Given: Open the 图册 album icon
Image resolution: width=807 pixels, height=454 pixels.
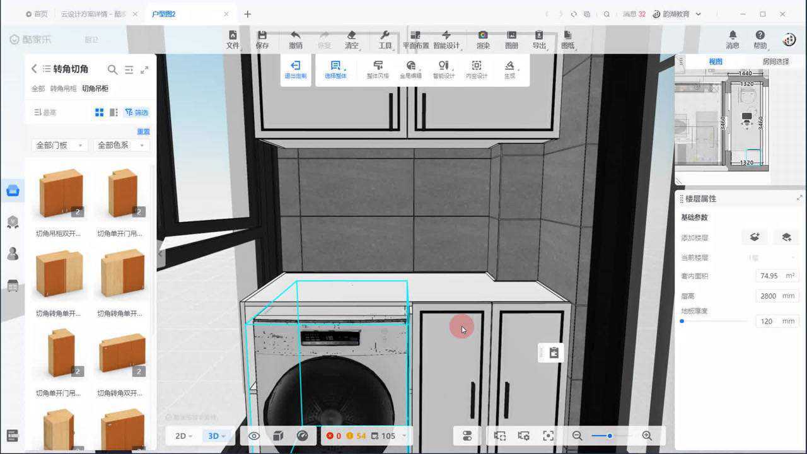Looking at the screenshot, I should click(x=511, y=35).
